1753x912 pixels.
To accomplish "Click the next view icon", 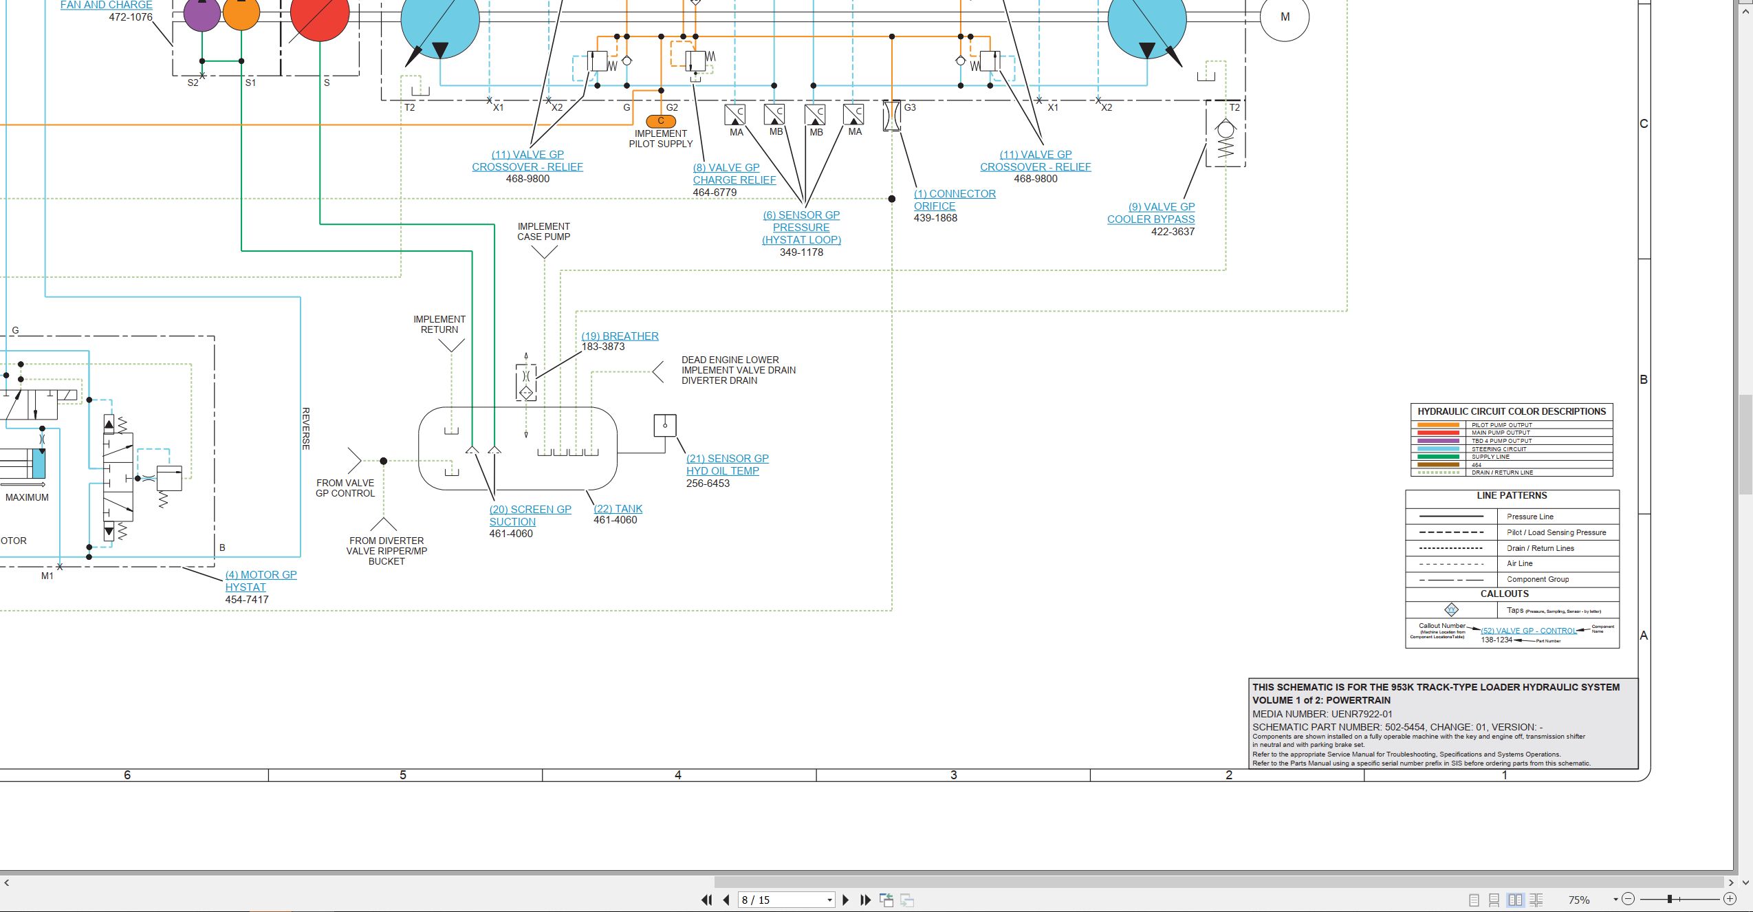I will [907, 900].
